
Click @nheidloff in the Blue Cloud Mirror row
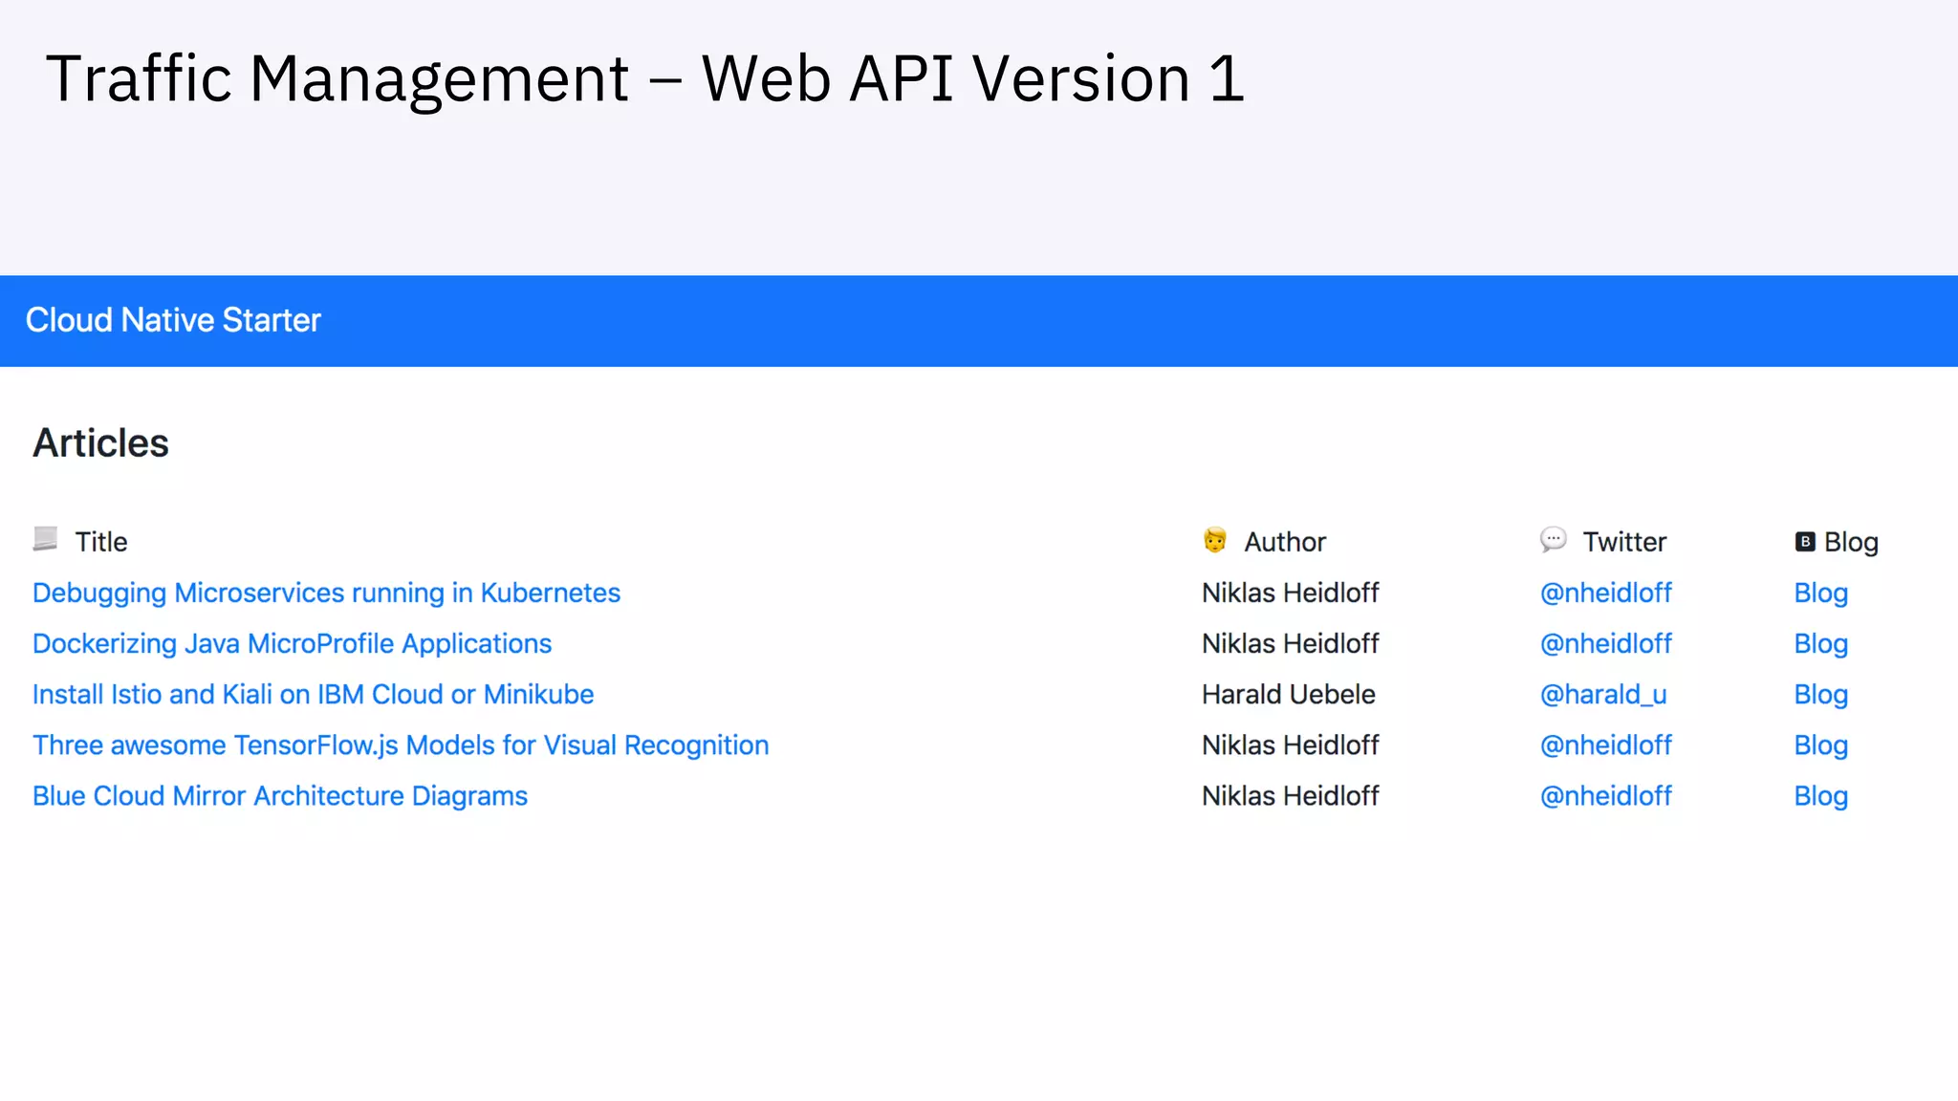1606,796
